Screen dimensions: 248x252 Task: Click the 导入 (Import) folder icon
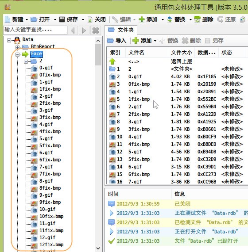110,41
